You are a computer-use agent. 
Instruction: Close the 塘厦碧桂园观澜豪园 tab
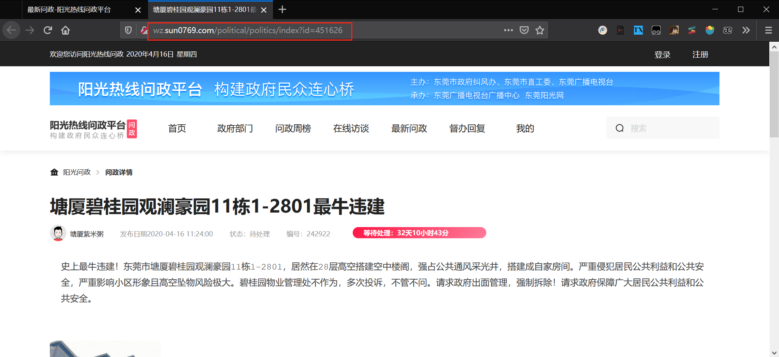point(264,10)
